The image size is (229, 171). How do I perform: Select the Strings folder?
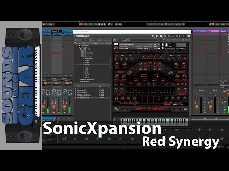tap(87, 74)
